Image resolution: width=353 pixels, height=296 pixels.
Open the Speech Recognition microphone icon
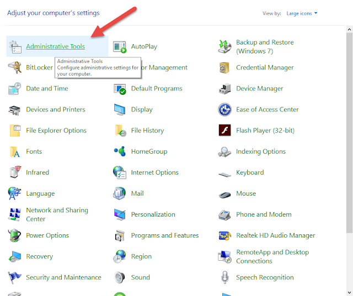224,277
